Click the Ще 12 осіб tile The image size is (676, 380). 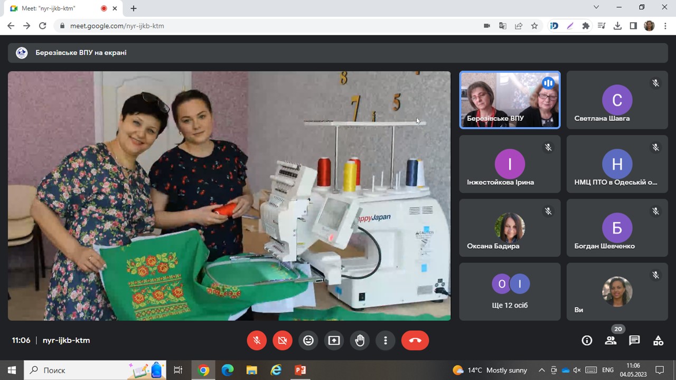[510, 292]
